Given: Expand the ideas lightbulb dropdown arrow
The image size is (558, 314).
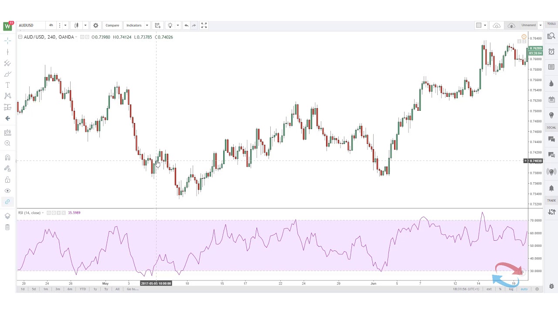Looking at the screenshot, I should 178,25.
